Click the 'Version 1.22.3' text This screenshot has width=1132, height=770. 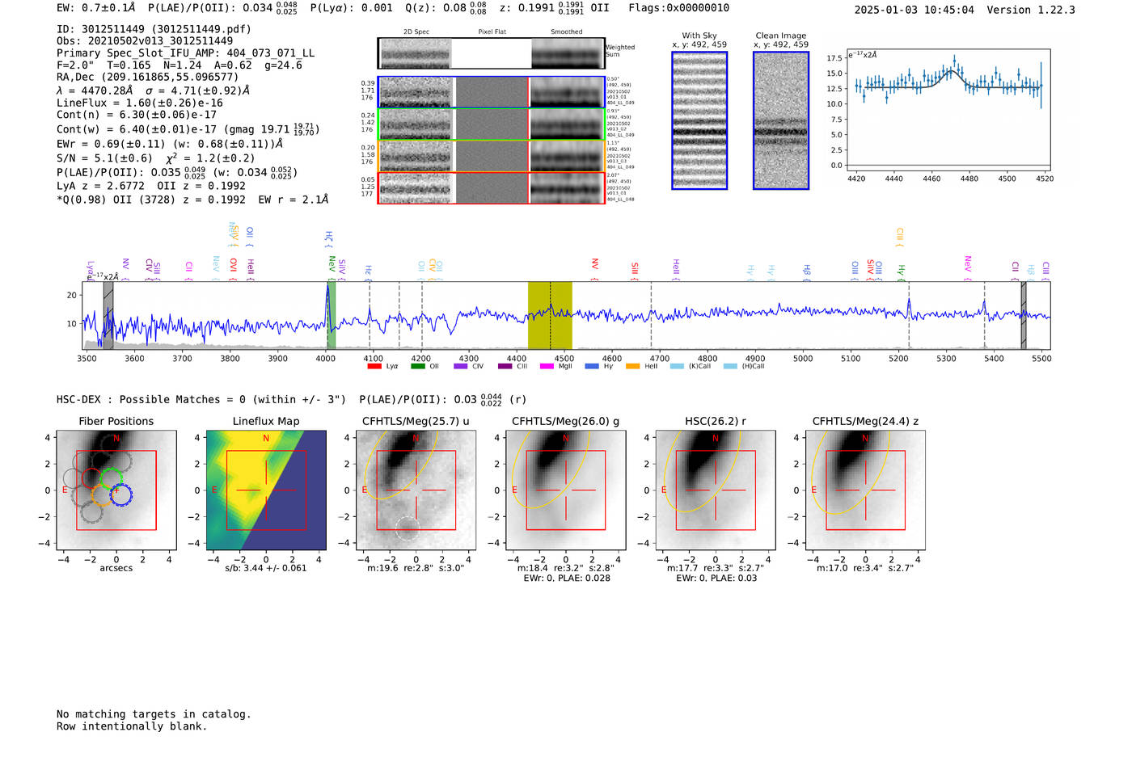coord(1031,10)
